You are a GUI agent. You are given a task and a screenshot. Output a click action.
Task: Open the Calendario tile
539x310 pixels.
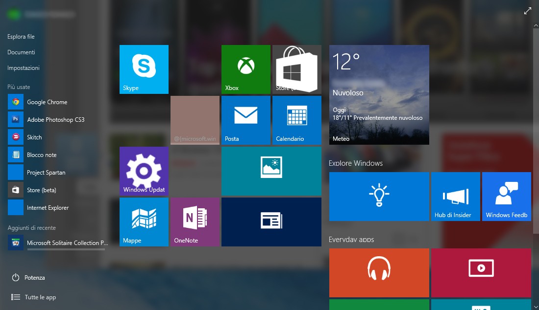pos(296,120)
